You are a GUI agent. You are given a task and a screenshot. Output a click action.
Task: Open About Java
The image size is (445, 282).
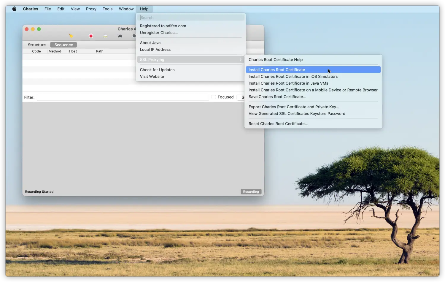coord(191,43)
